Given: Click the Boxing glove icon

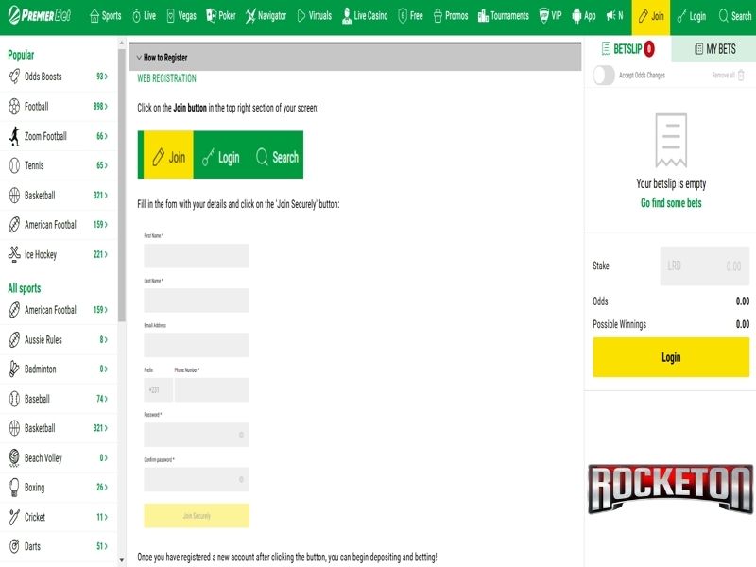Looking at the screenshot, I should (x=14, y=488).
